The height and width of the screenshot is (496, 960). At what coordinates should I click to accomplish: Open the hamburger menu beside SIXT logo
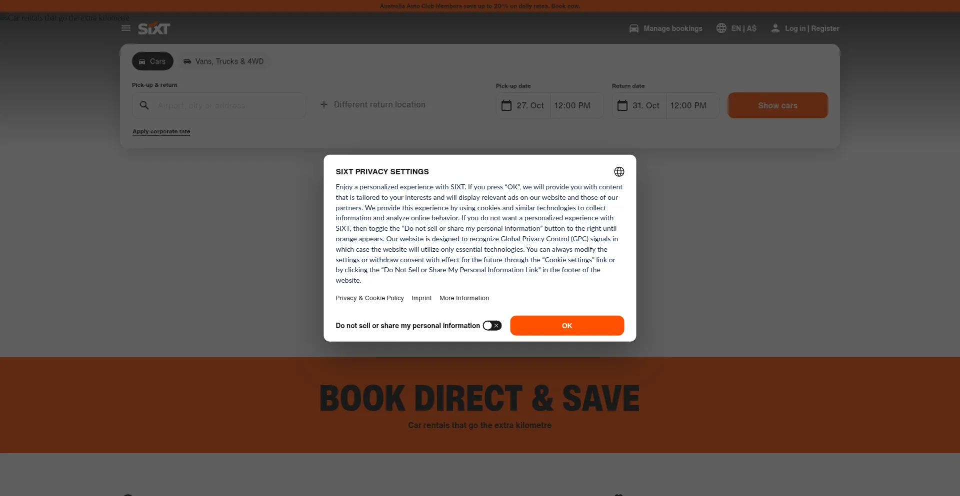[x=126, y=28]
